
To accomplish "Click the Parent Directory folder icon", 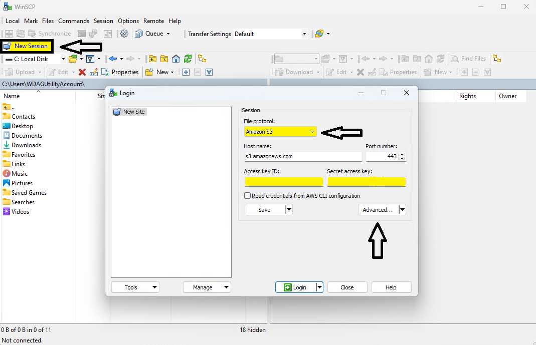I will click(x=152, y=59).
